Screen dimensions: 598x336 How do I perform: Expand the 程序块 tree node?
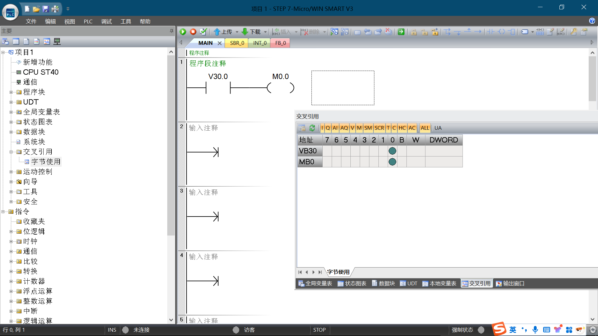pyautogui.click(x=11, y=92)
